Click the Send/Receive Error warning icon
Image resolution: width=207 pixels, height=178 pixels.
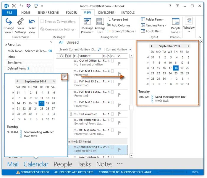click(18, 172)
